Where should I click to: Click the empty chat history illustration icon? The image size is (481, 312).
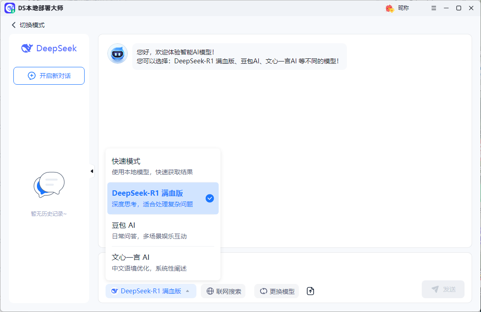(49, 185)
